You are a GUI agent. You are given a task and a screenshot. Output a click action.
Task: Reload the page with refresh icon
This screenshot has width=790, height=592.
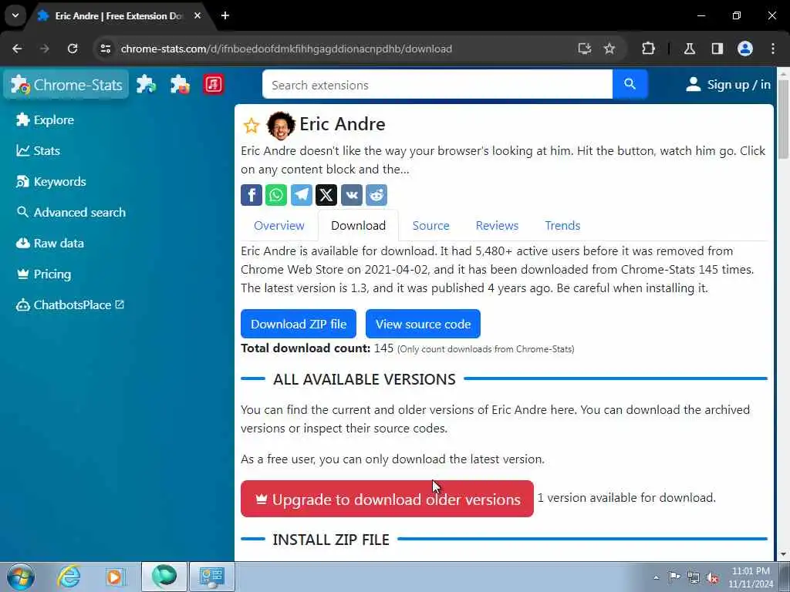coord(73,49)
